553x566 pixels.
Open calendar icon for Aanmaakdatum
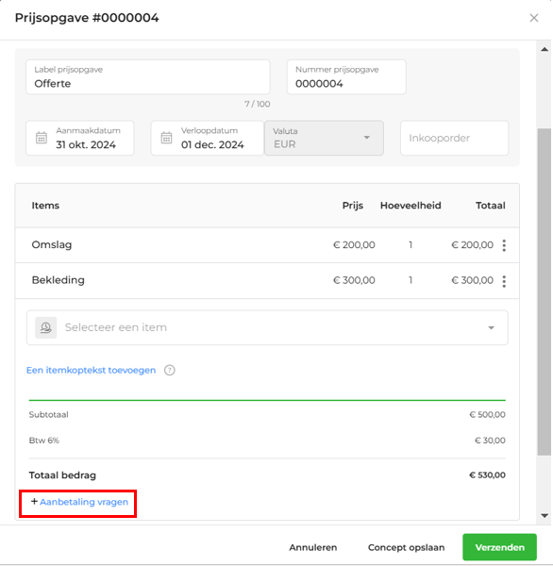click(42, 138)
